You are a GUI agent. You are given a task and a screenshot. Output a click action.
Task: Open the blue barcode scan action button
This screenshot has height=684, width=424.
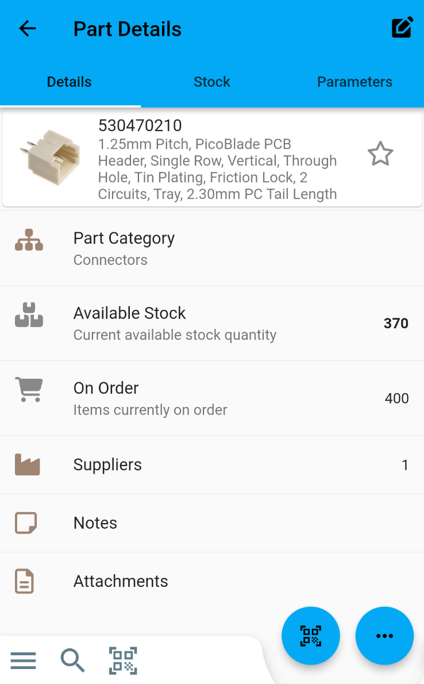(311, 636)
